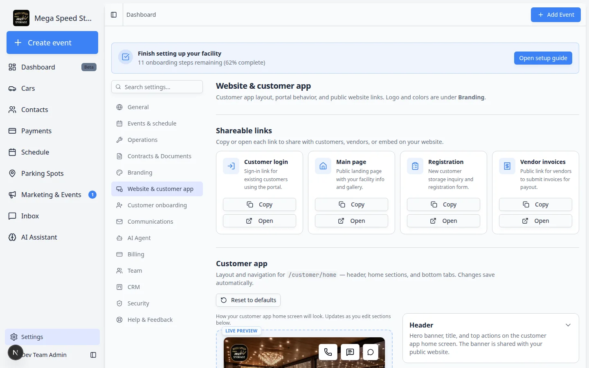Click the Add Event button
589x368 pixels.
pos(556,15)
